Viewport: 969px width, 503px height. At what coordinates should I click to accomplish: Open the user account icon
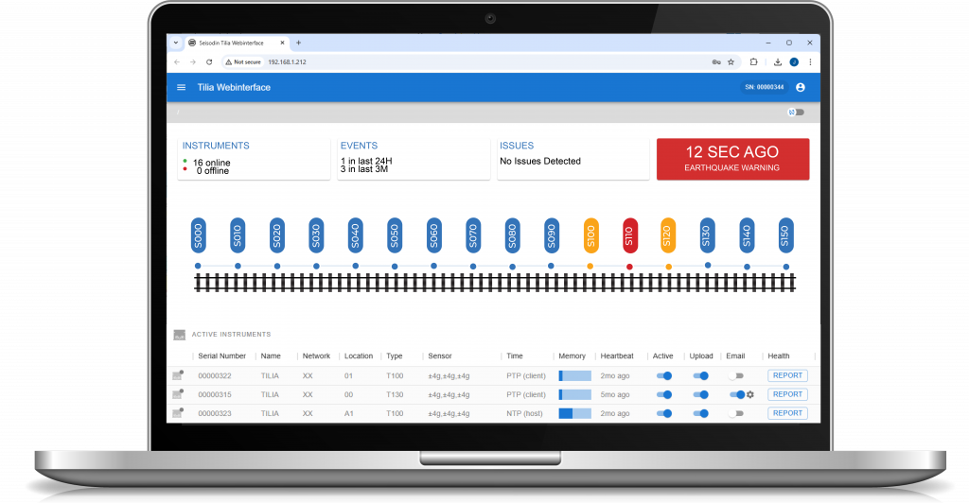point(801,88)
